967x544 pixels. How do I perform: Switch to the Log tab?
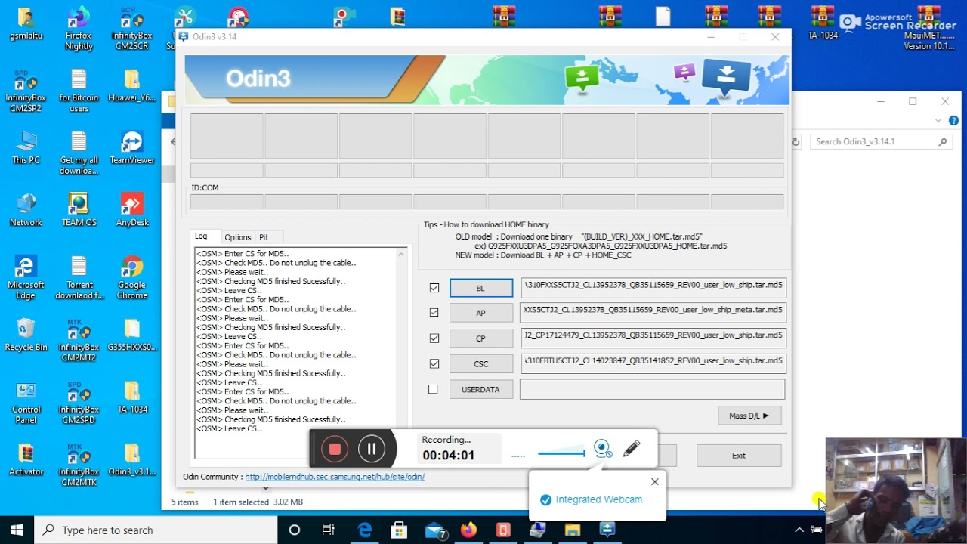[x=201, y=236]
